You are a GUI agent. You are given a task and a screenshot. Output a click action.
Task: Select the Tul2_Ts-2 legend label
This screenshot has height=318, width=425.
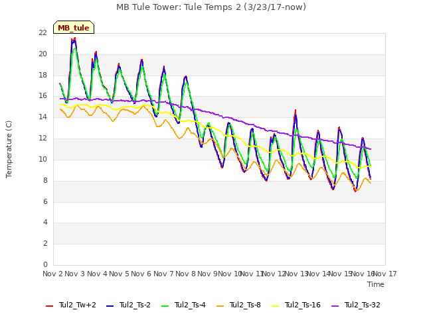(135, 305)
